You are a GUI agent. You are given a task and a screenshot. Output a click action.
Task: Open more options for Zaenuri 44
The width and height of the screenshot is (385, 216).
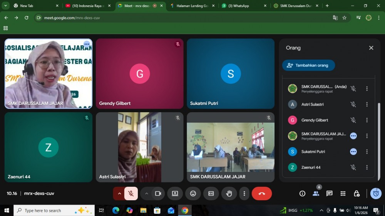pos(367,168)
